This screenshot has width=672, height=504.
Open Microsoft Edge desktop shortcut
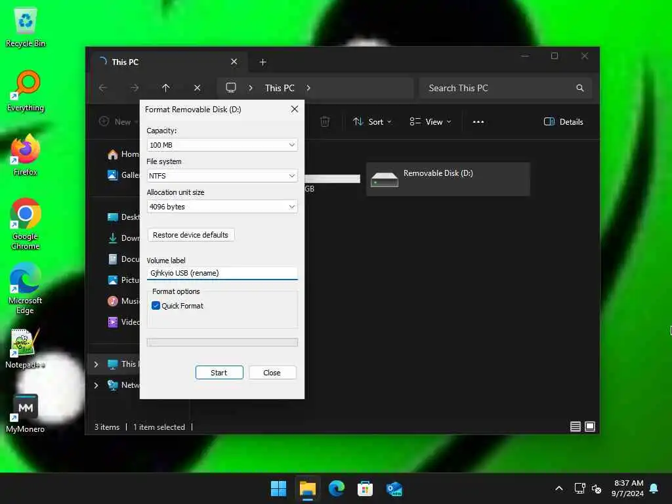(x=26, y=289)
